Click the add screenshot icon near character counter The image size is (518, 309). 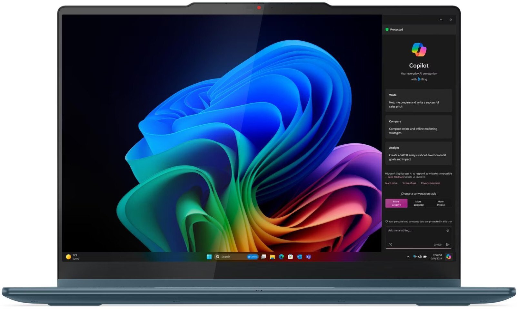[x=390, y=245]
